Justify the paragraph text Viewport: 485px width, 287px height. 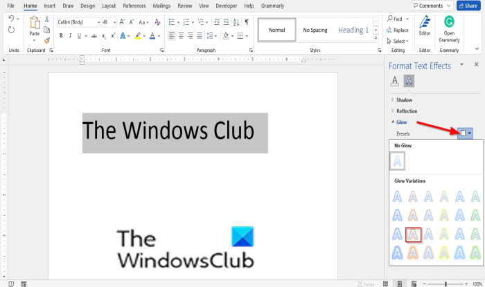[x=200, y=36]
